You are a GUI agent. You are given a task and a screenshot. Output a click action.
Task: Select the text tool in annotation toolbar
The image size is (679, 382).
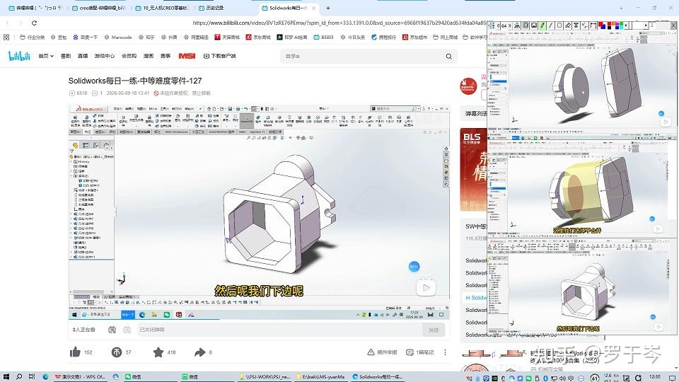tap(576, 25)
